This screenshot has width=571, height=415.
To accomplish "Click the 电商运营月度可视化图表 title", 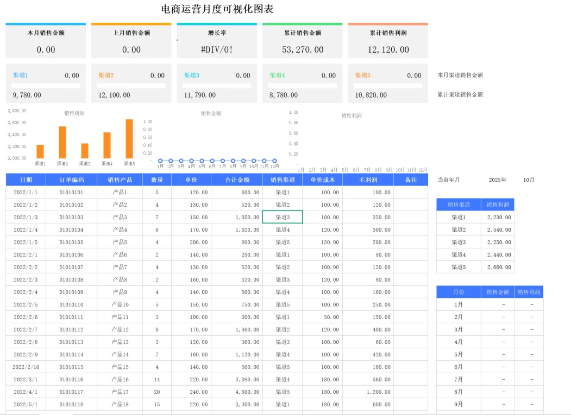I will [216, 9].
